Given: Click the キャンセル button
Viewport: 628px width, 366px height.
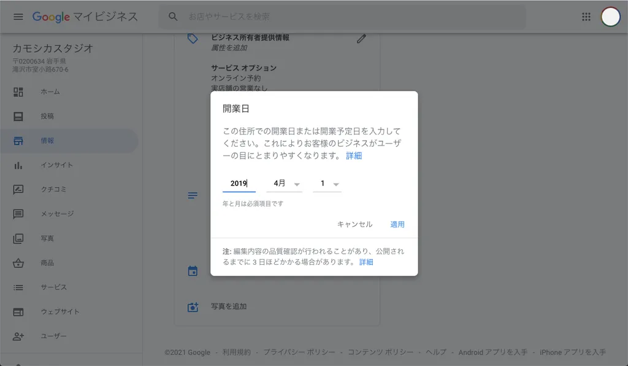Looking at the screenshot, I should (355, 225).
